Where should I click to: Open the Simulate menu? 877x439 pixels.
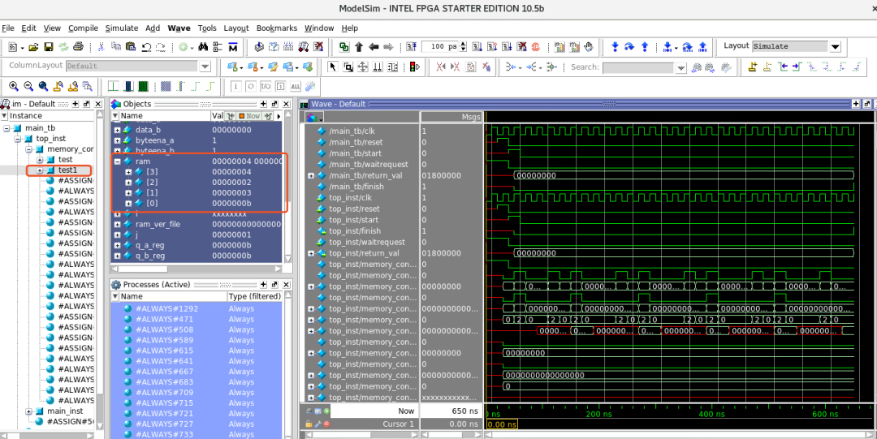pos(121,28)
